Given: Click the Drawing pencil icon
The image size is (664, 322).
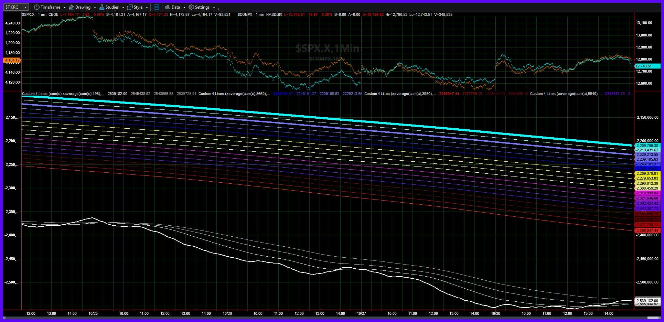Looking at the screenshot, I should [71, 7].
